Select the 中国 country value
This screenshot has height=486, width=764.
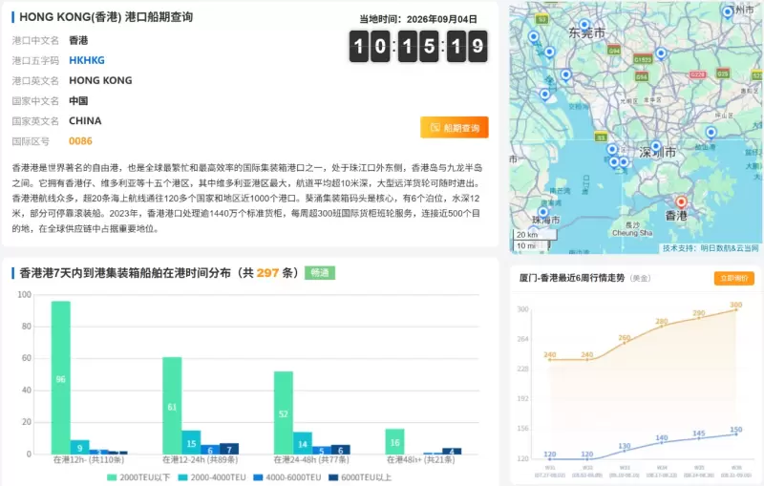click(78, 101)
